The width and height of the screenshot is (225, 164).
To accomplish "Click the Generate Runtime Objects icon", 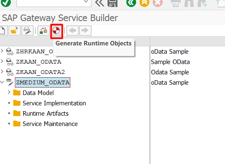I will click(56, 31).
